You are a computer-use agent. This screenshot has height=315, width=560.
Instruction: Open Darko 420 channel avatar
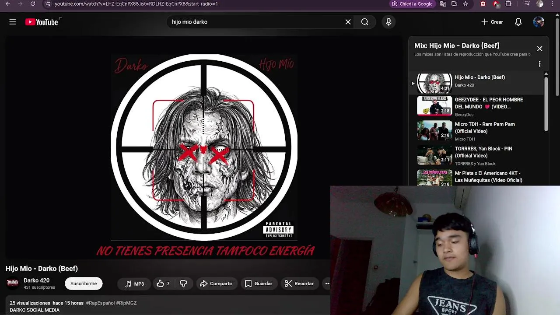[x=13, y=283]
